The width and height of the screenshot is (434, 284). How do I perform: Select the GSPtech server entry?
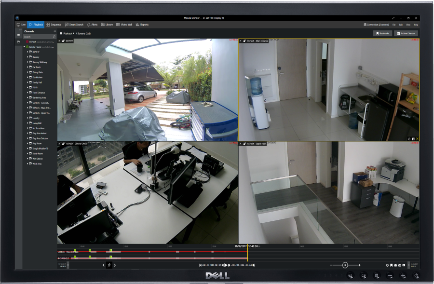tap(40, 42)
